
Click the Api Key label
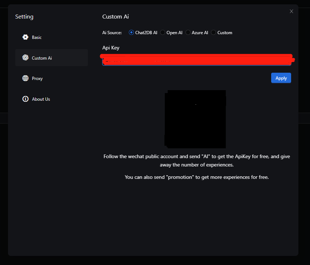pyautogui.click(x=111, y=48)
